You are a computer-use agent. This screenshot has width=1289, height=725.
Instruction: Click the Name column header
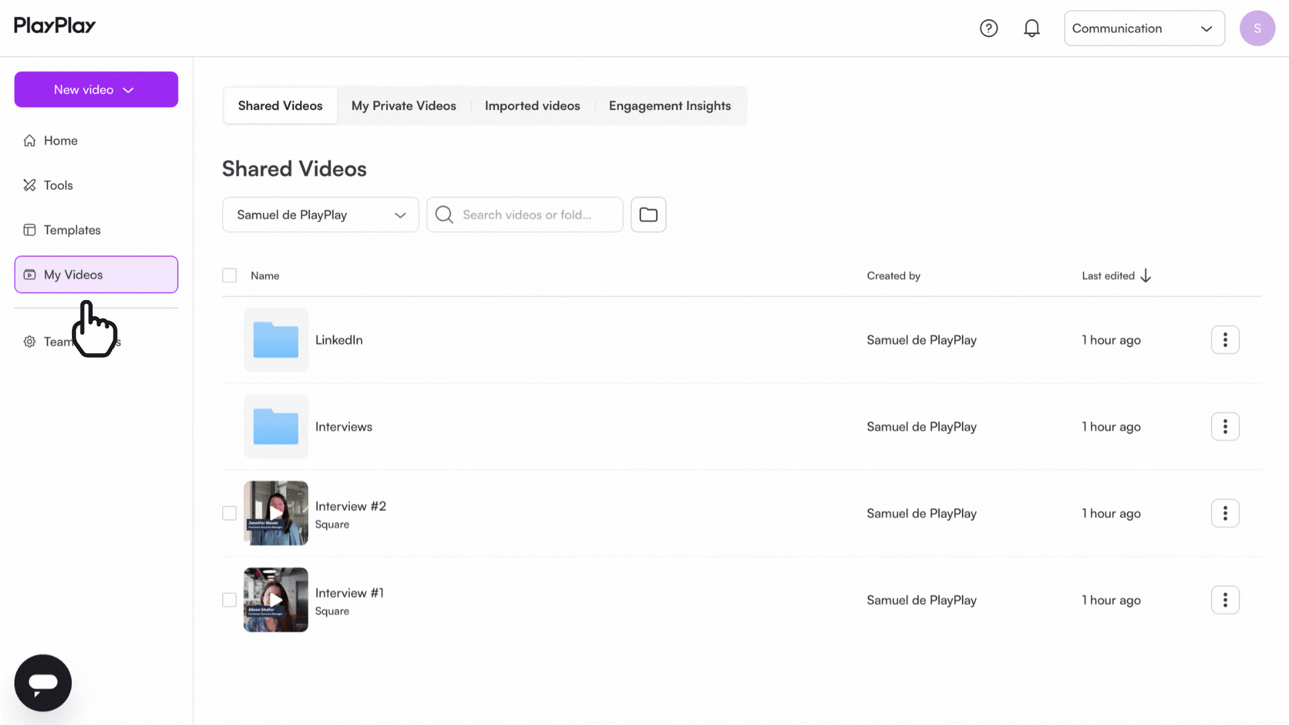coord(265,276)
